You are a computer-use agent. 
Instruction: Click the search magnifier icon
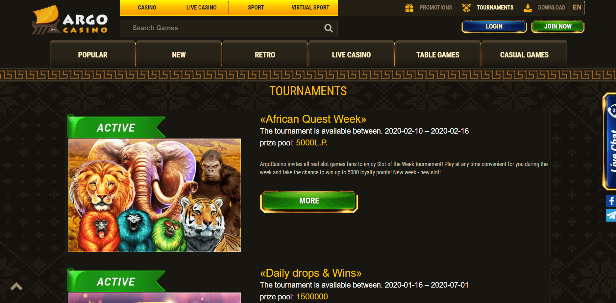pos(328,28)
